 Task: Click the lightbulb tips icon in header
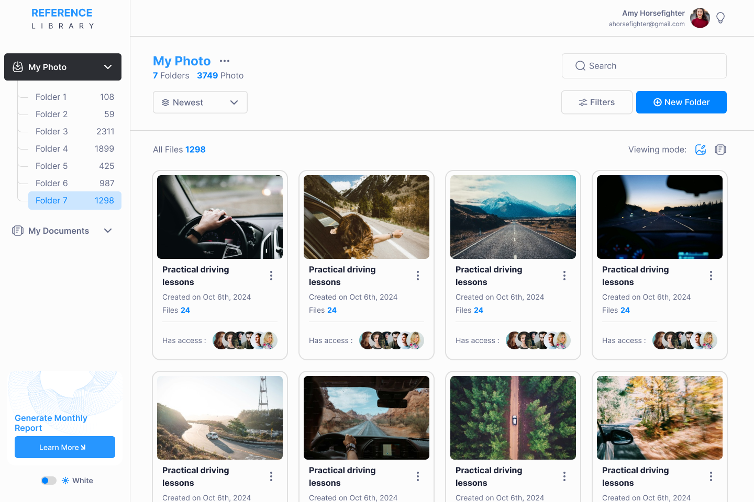point(720,18)
